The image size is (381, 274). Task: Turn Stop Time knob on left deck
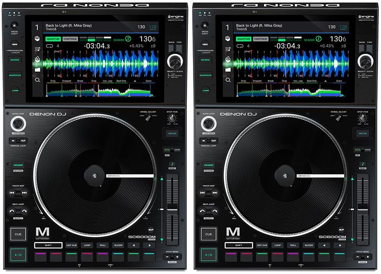(x=172, y=118)
